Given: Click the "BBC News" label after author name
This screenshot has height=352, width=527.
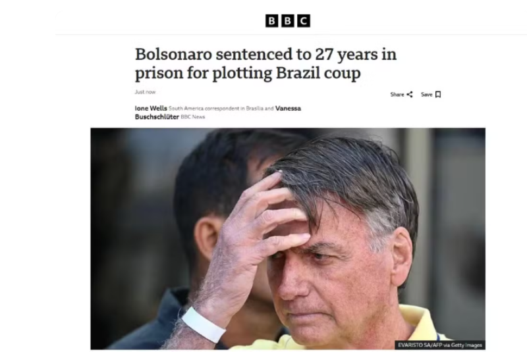Looking at the screenshot, I should click(x=193, y=116).
